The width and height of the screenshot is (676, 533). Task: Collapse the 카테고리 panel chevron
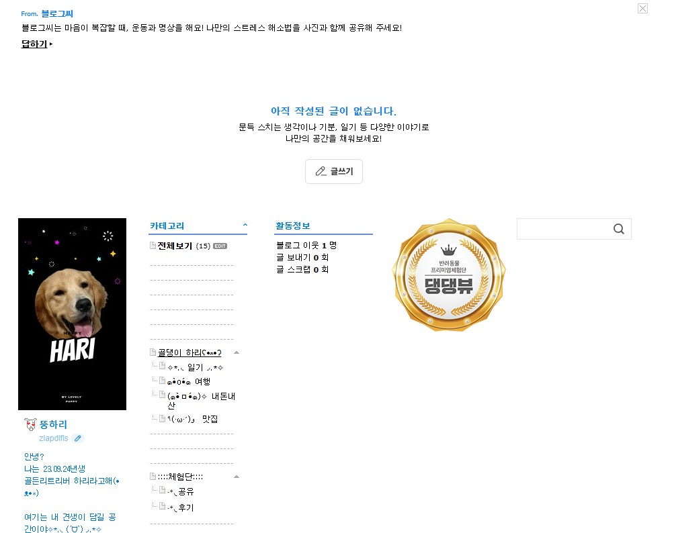coord(245,225)
